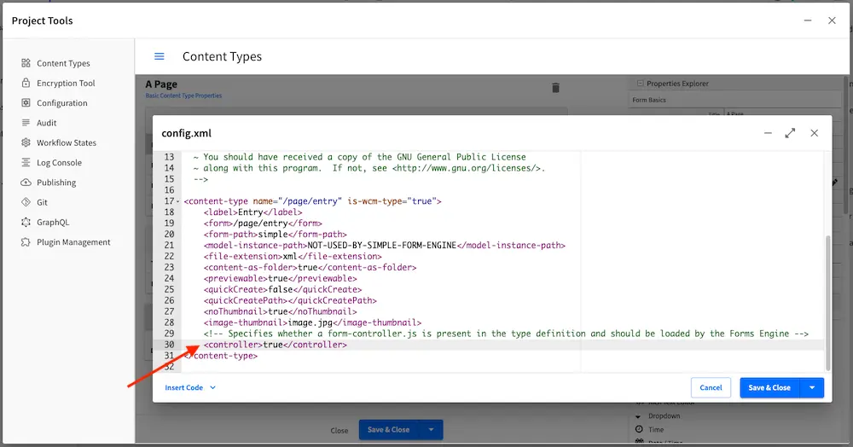853x447 pixels.
Task: Click the Time control in background
Action: 656,430
